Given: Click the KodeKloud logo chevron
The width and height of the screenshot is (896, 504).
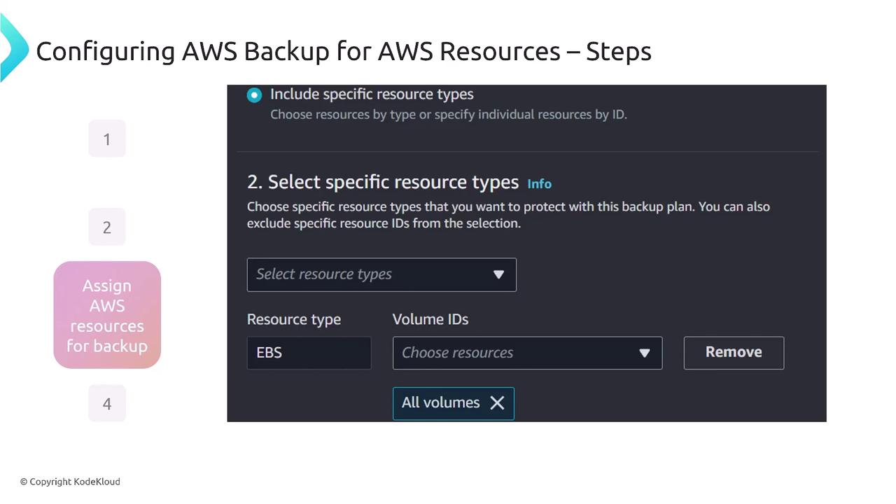Looking at the screenshot, I should click(x=12, y=49).
